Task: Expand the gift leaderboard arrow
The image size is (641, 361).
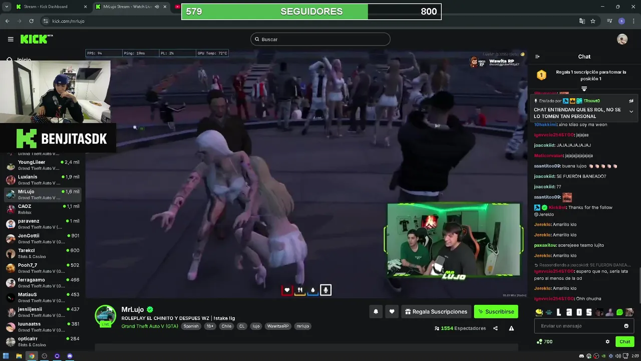Action: (584, 89)
